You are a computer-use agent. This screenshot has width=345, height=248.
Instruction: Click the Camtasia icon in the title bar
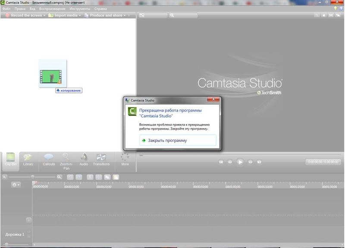point(3,3)
